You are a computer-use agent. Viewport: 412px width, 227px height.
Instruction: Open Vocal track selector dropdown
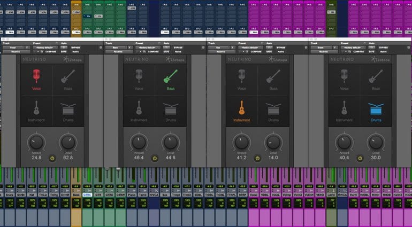pos(14,48)
